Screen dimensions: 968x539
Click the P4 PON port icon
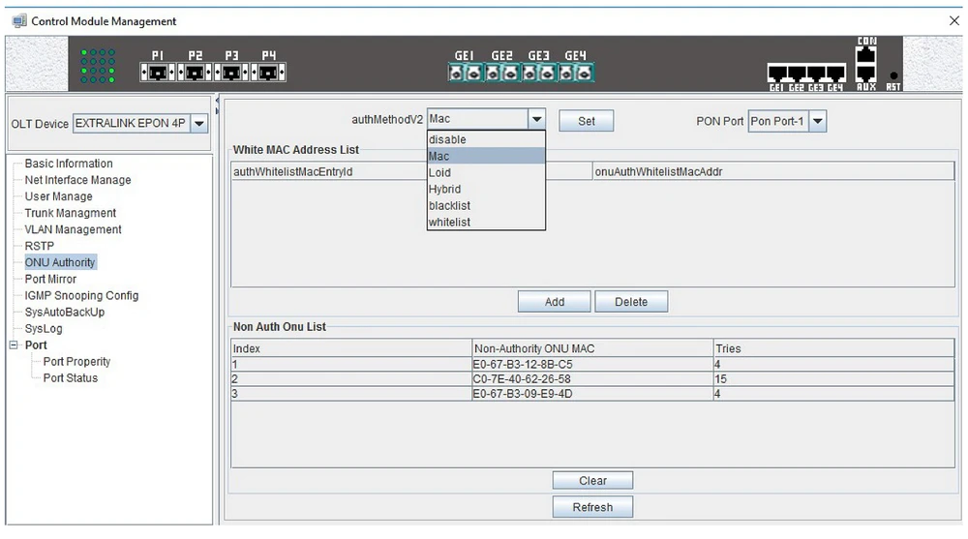(268, 72)
